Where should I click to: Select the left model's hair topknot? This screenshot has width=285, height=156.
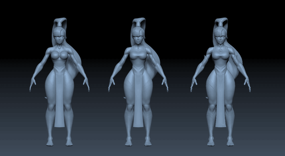(61, 22)
